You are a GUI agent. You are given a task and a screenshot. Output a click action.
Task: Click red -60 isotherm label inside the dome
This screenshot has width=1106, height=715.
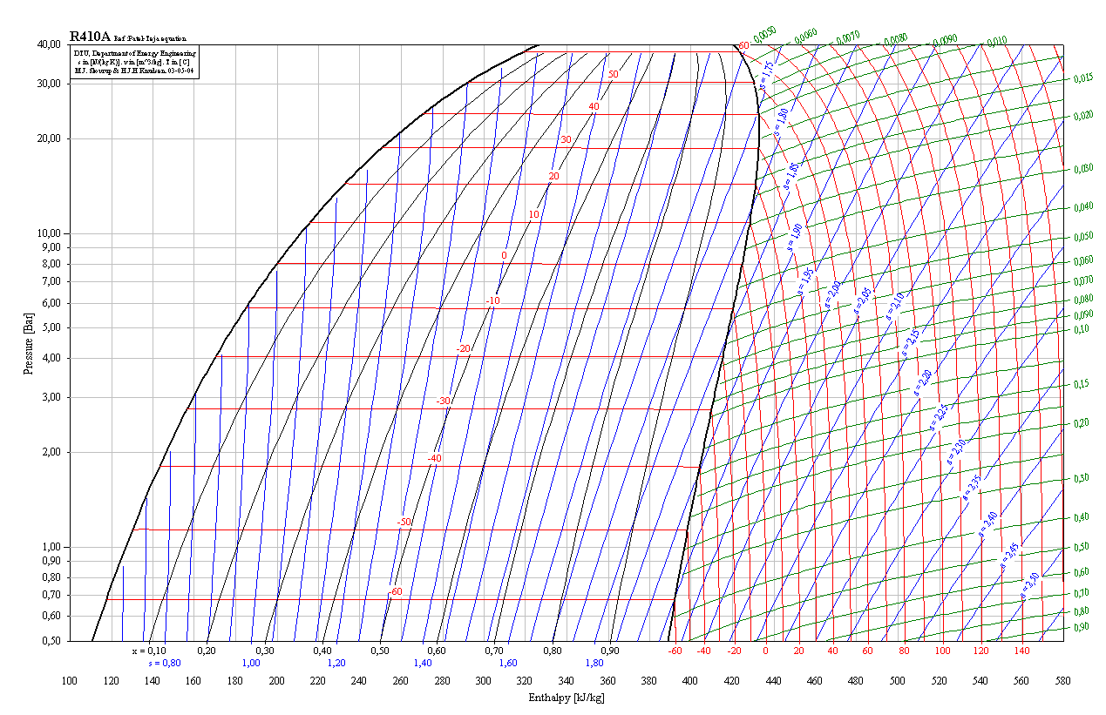(x=397, y=592)
